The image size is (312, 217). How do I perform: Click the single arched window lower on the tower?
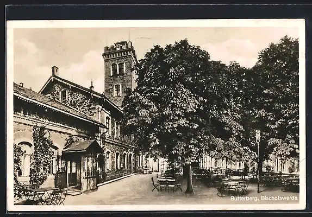[x=117, y=91]
